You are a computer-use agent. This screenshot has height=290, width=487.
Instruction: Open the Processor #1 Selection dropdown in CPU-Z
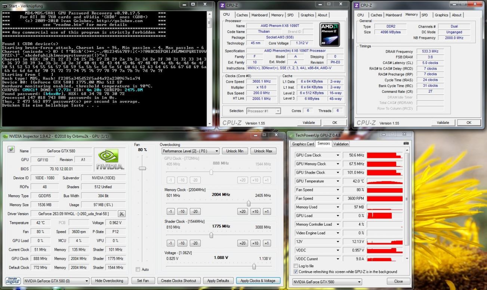pos(263,111)
